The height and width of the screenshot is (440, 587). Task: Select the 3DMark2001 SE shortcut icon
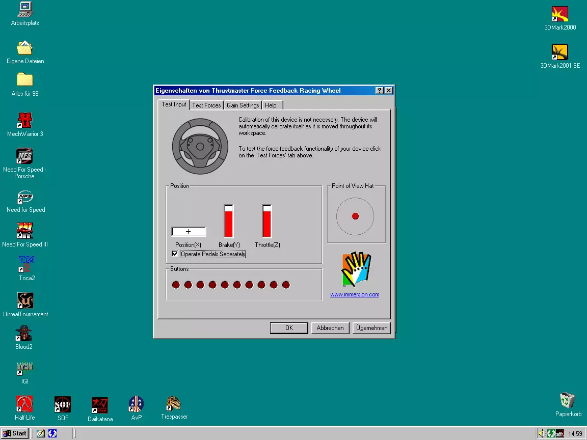coord(559,52)
